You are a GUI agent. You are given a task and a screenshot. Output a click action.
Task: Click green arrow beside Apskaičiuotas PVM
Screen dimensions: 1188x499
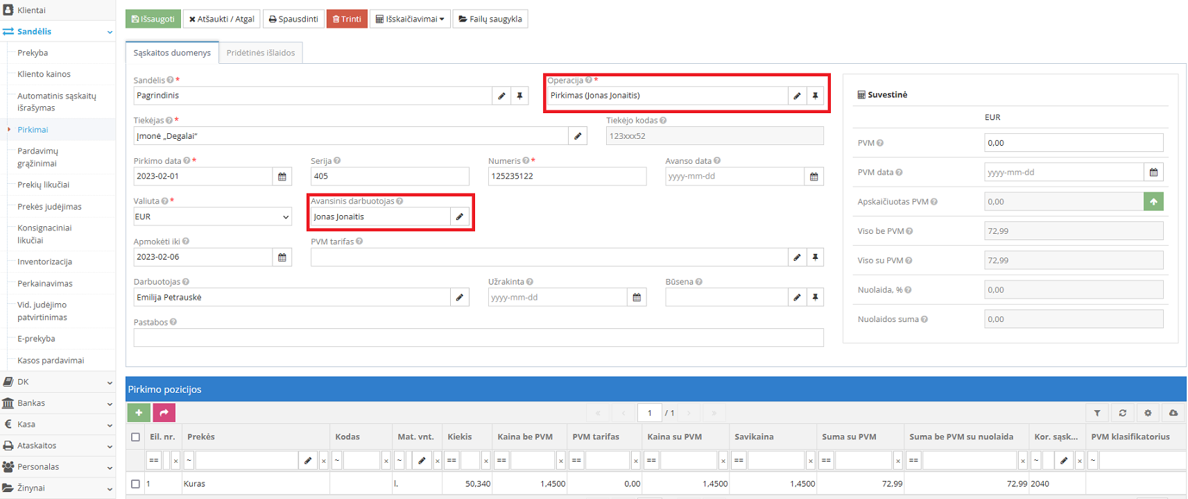[1153, 202]
